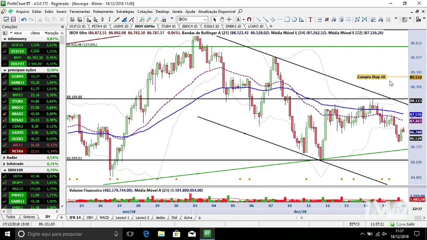
Task: Select the VALE3 row in quotes list
Action: tap(30, 89)
